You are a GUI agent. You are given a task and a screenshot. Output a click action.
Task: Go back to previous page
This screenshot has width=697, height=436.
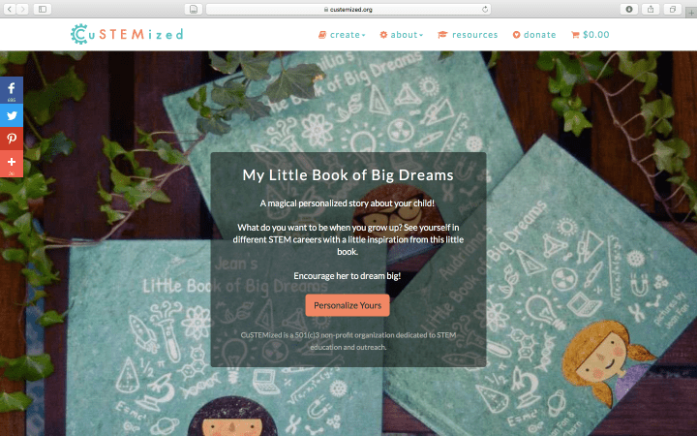10,9
